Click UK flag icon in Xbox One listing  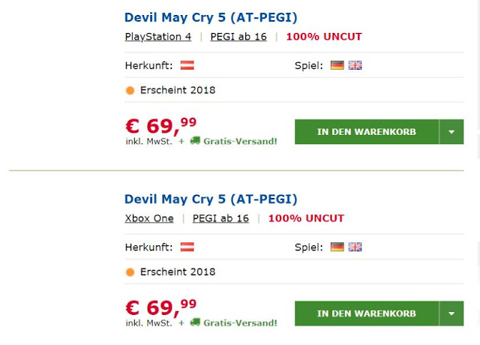pos(355,247)
